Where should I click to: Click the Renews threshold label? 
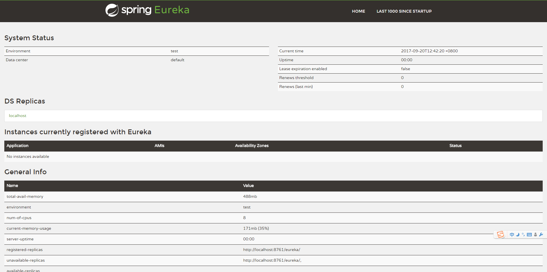coord(296,78)
